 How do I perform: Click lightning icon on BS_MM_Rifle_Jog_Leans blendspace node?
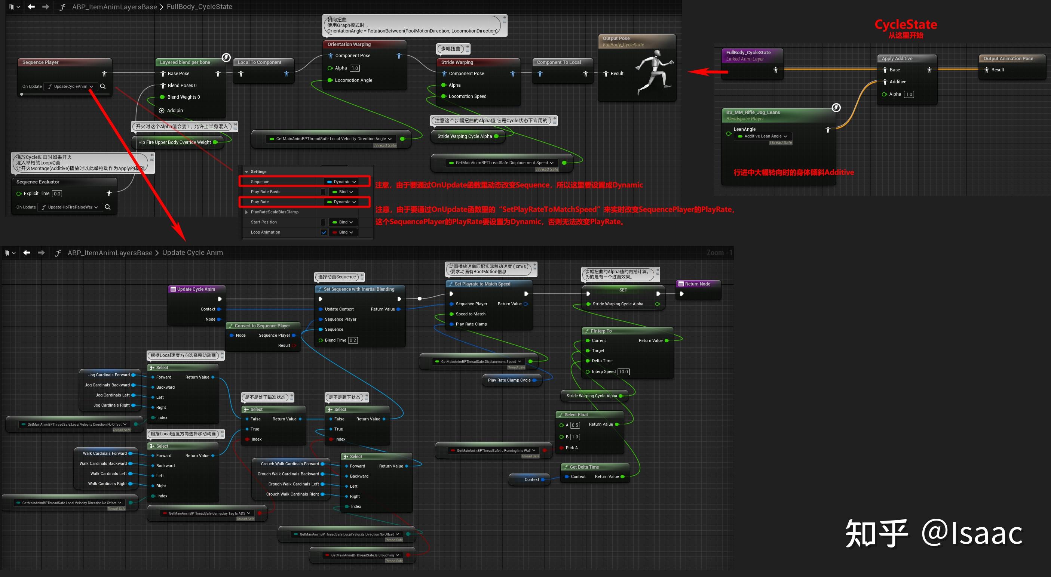[x=836, y=108]
